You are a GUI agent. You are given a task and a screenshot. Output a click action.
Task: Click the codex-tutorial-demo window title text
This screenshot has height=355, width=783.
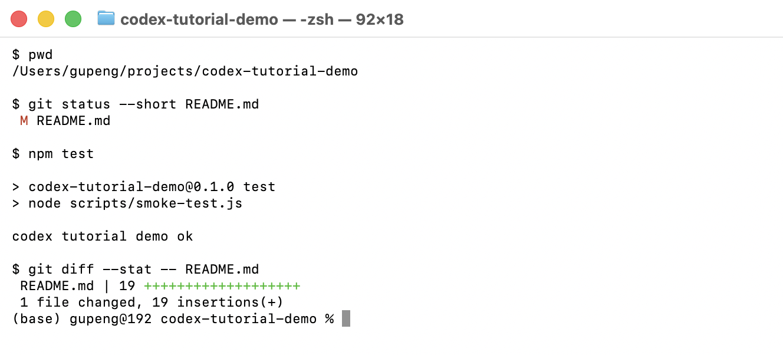[x=199, y=19]
